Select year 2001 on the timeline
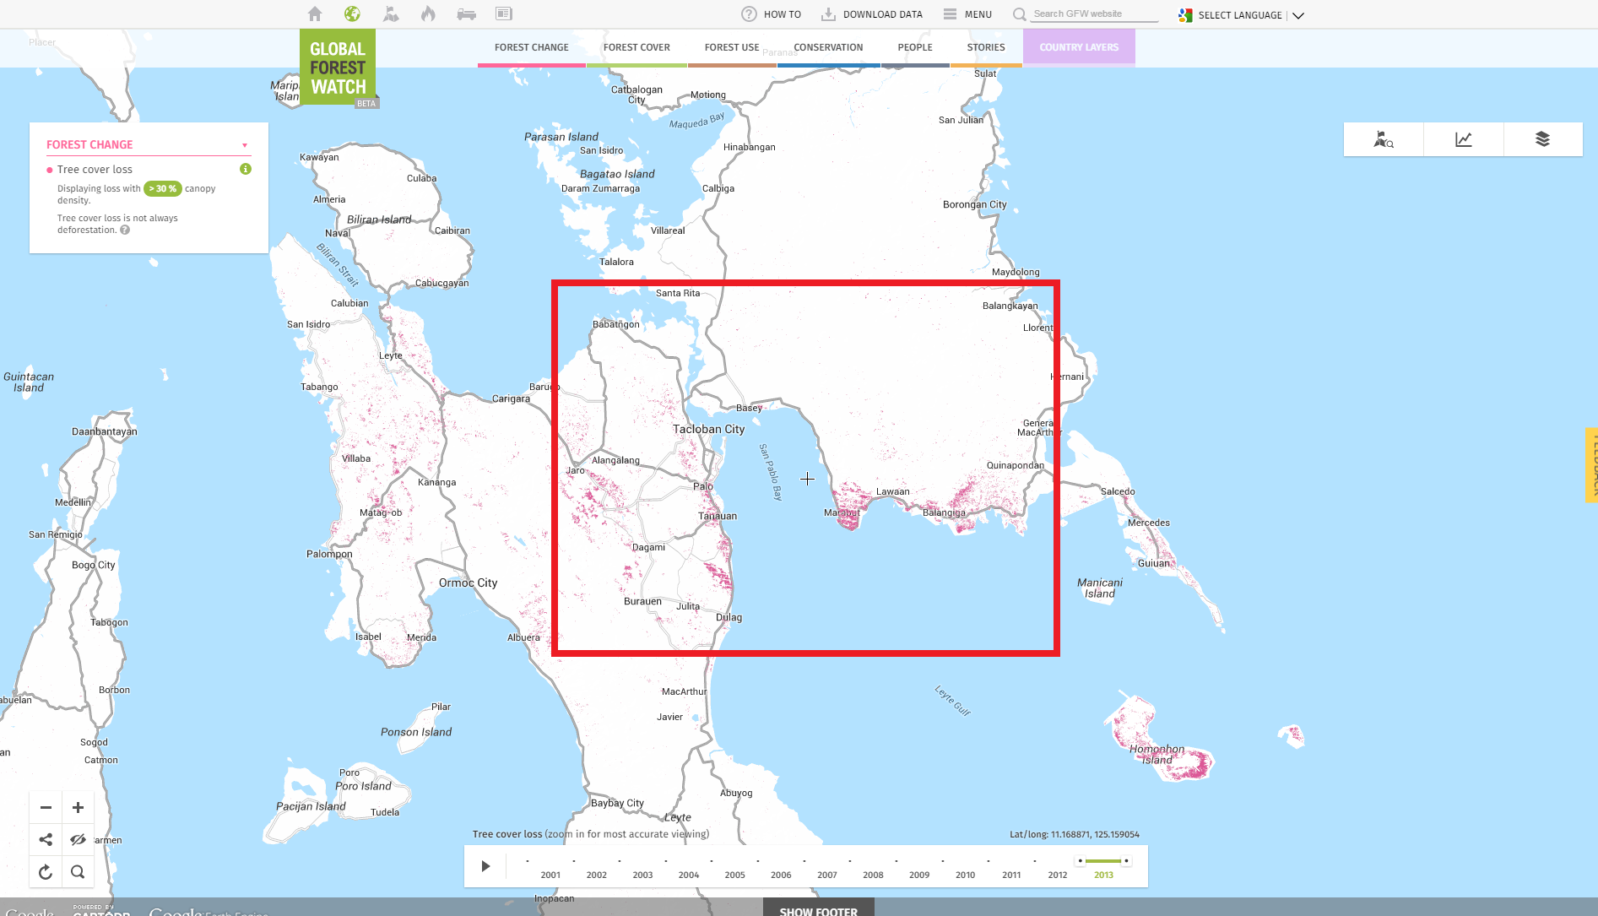Screen dimensions: 1598x916 click(550, 875)
